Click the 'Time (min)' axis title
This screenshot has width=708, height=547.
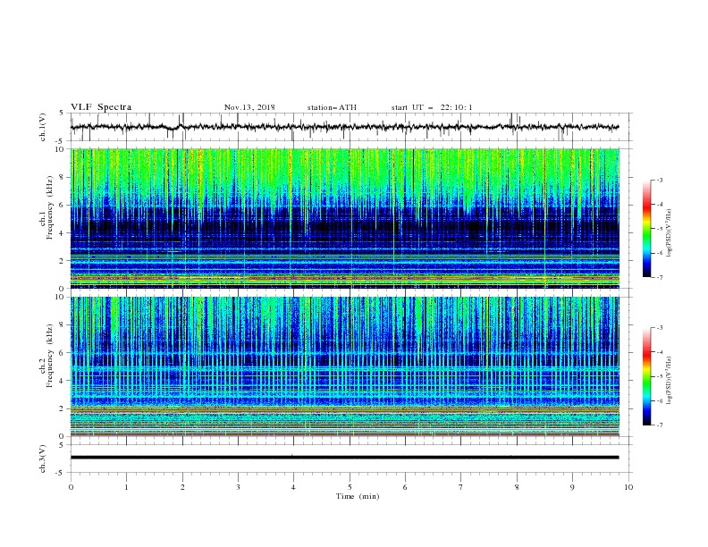358,496
